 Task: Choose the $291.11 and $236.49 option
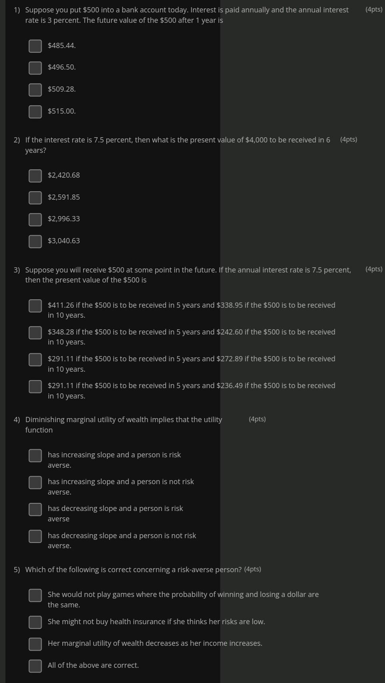(x=35, y=386)
